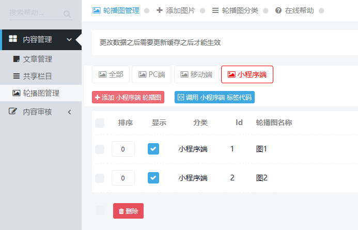Click the cache notice 更改数据之后需要更新缓存

(x=160, y=42)
